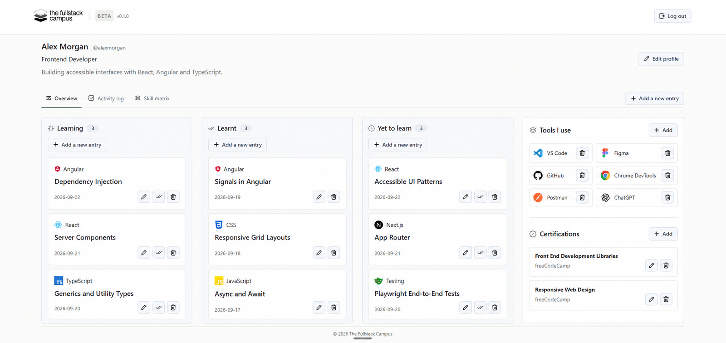This screenshot has height=343, width=726.
Task: Edit the Front End Development Libraries certification
Action: (x=651, y=265)
